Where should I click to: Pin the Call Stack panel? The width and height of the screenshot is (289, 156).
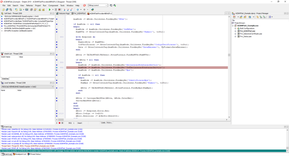click(x=50, y=13)
